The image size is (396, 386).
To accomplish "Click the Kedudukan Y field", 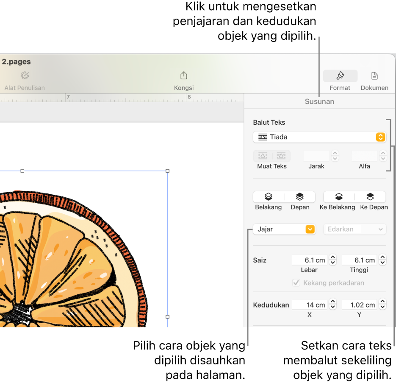I will 360,305.
